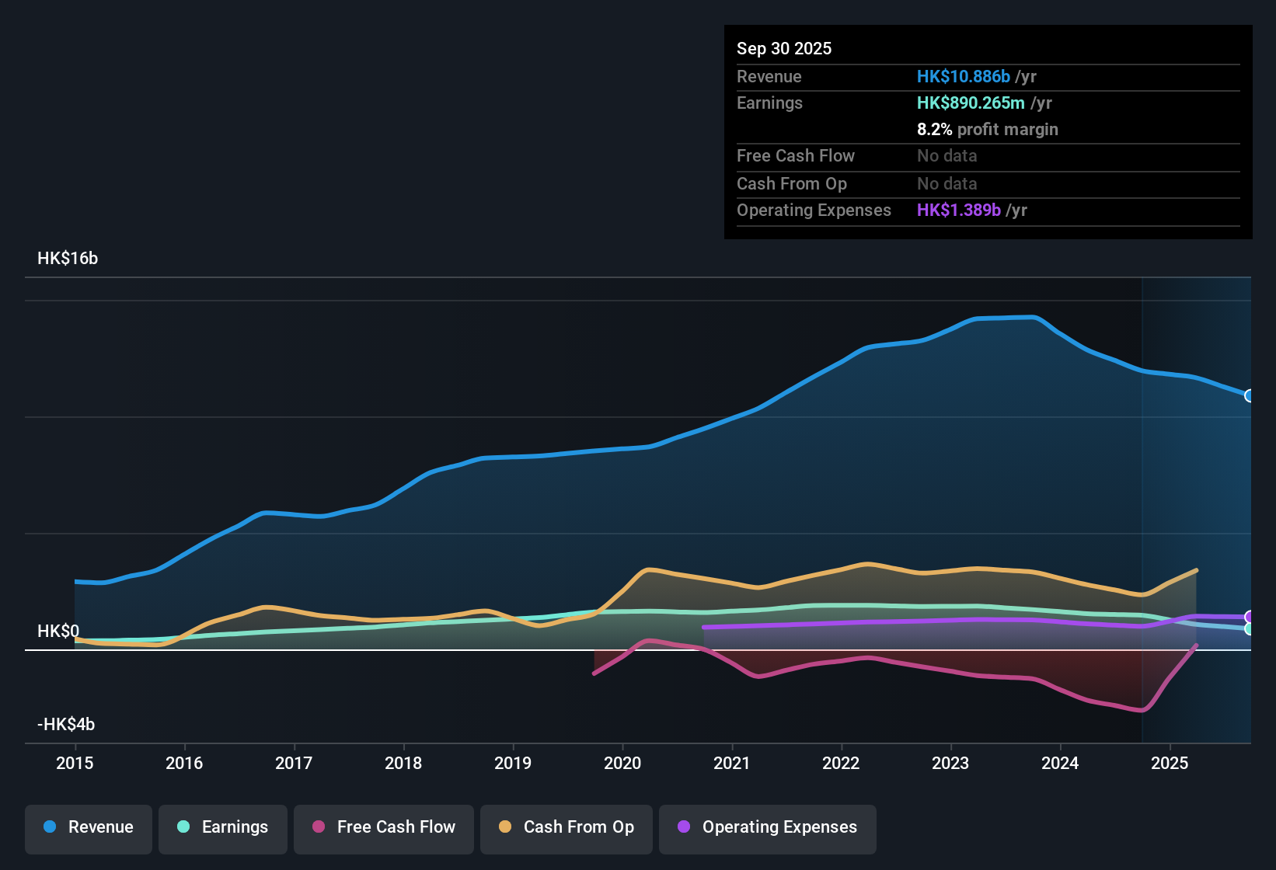The height and width of the screenshot is (870, 1276).
Task: Select the Earnings legend button
Action: tap(223, 828)
